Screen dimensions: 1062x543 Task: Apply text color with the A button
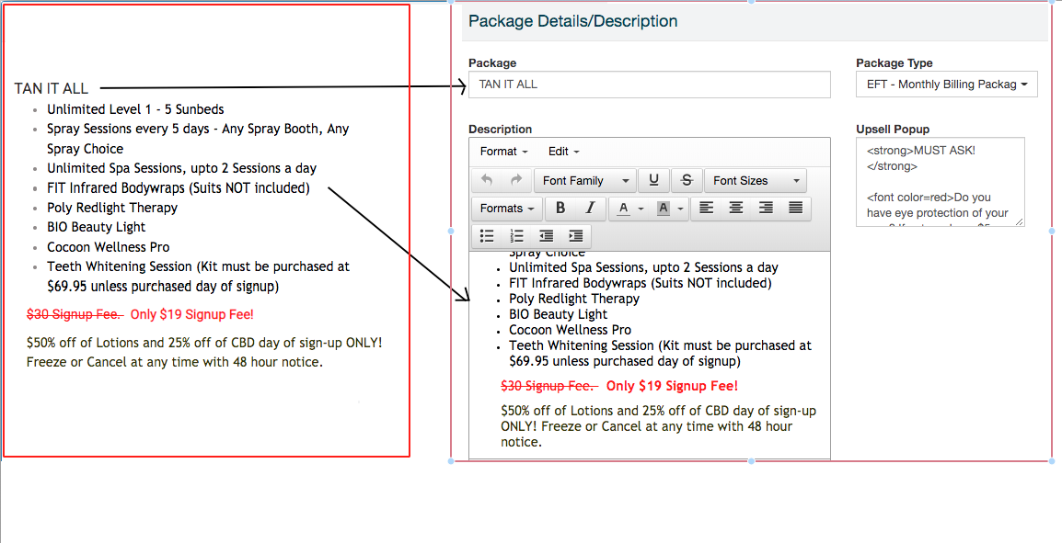point(623,209)
